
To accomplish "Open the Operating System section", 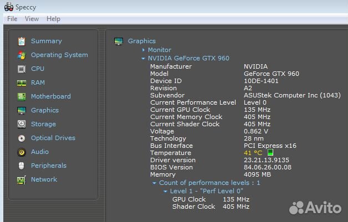I will point(59,55).
